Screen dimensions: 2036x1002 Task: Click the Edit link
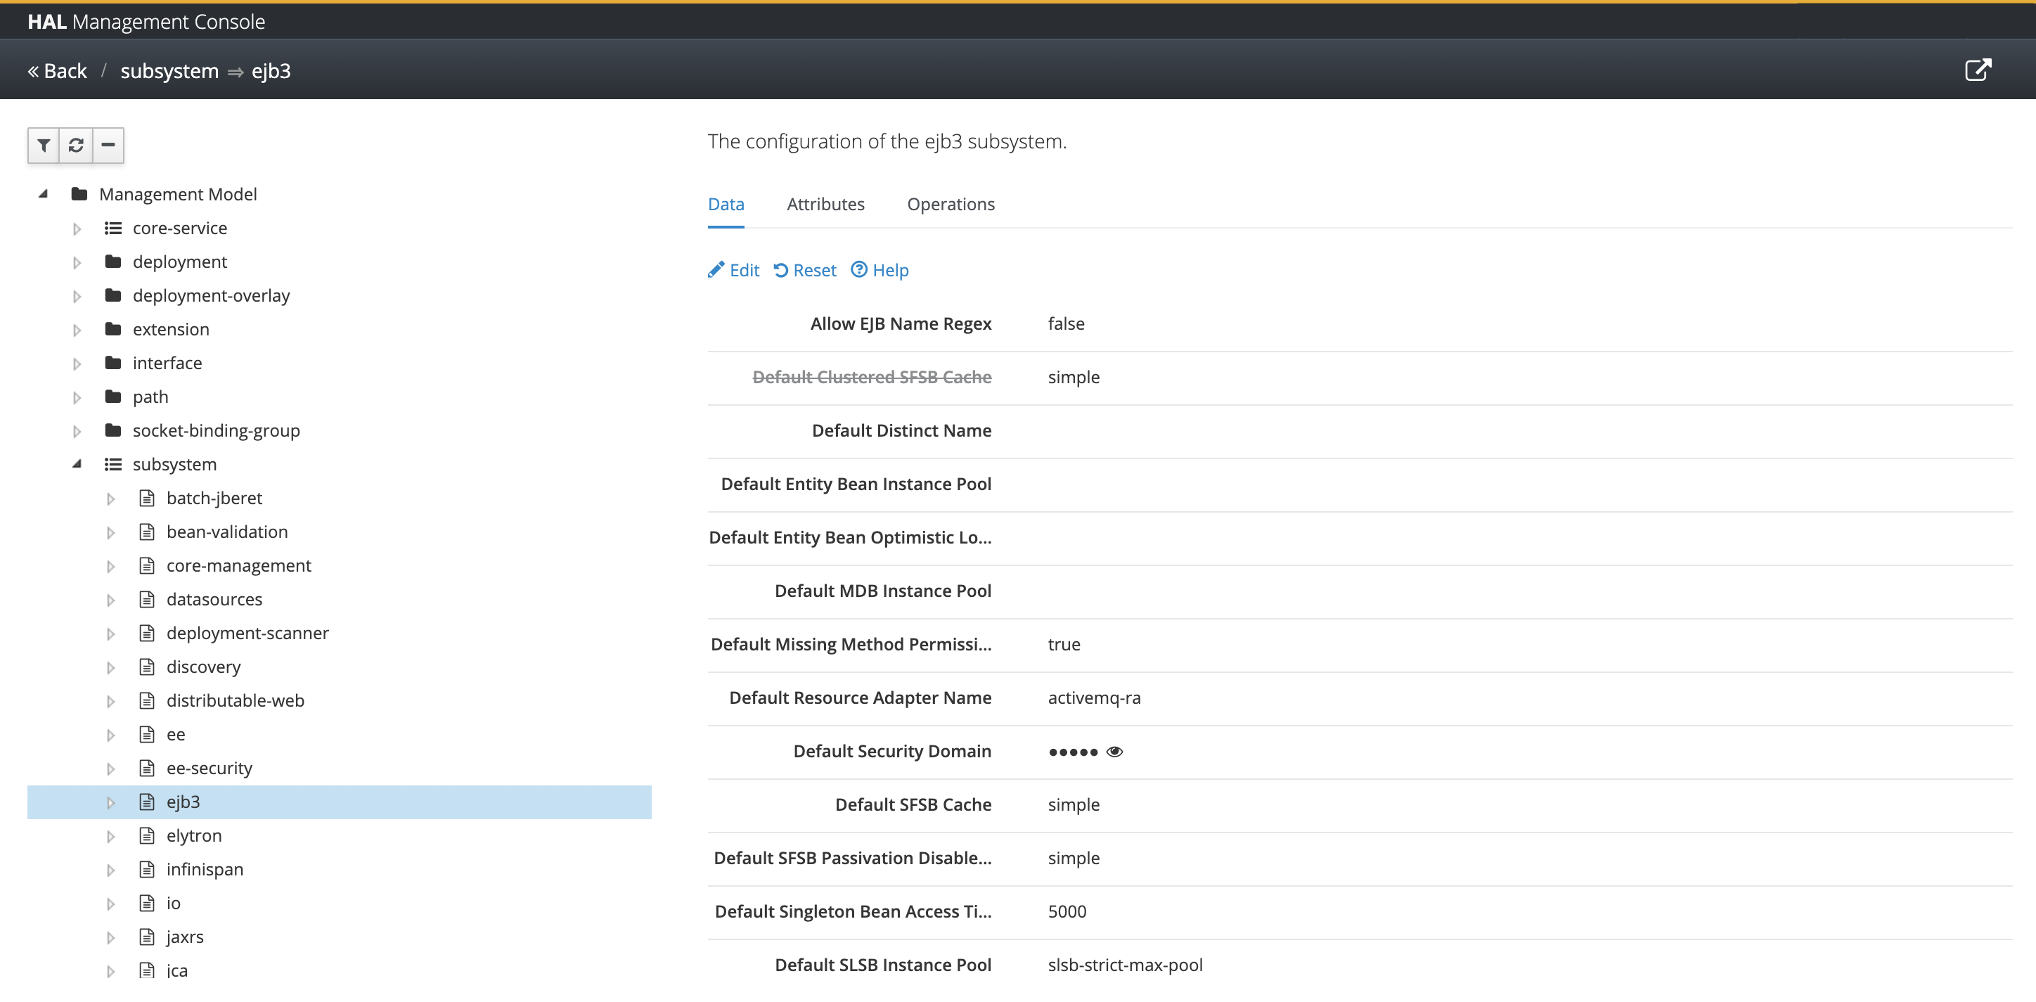coord(733,270)
